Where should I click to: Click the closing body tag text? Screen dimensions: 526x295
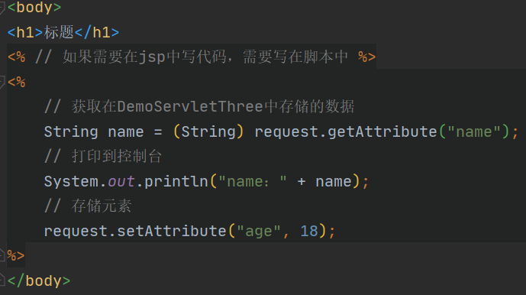click(x=39, y=280)
